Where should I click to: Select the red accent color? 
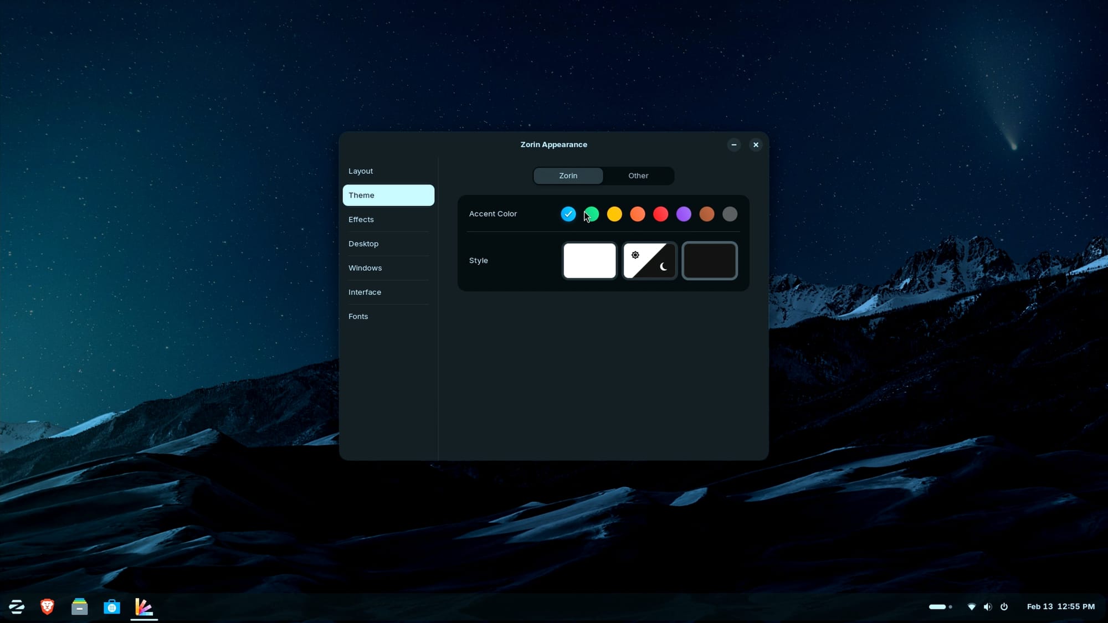point(660,214)
